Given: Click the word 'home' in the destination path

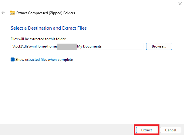Looking at the screenshot, I should click(x=52, y=46).
